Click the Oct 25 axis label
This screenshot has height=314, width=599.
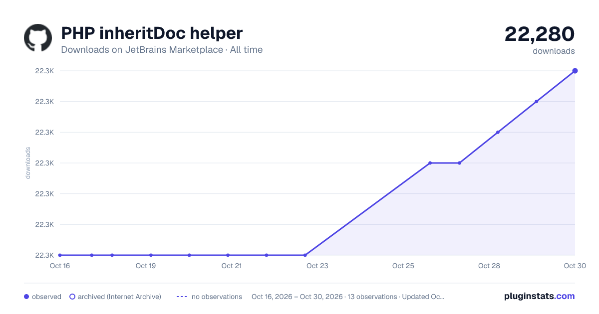coord(403,266)
